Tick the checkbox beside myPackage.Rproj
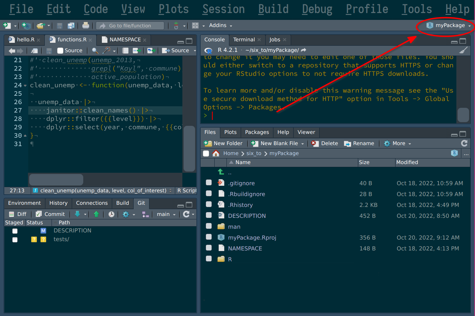 tap(209, 237)
